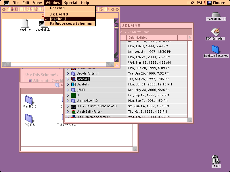Viewport: 230px width, 172px height.
Task: Select the jezebel ƒ scheme folder icon
Action: (73, 79)
